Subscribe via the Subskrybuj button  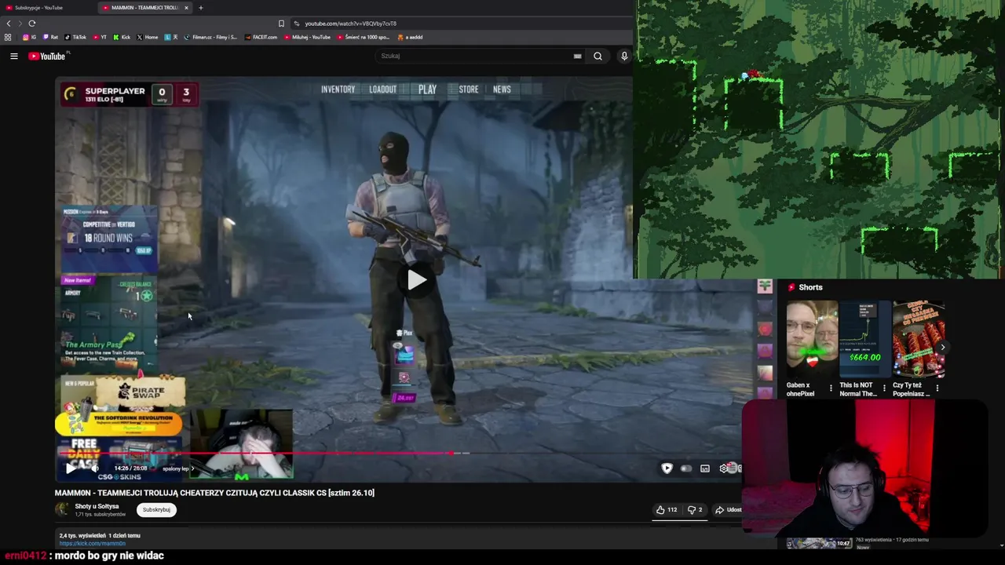point(156,510)
